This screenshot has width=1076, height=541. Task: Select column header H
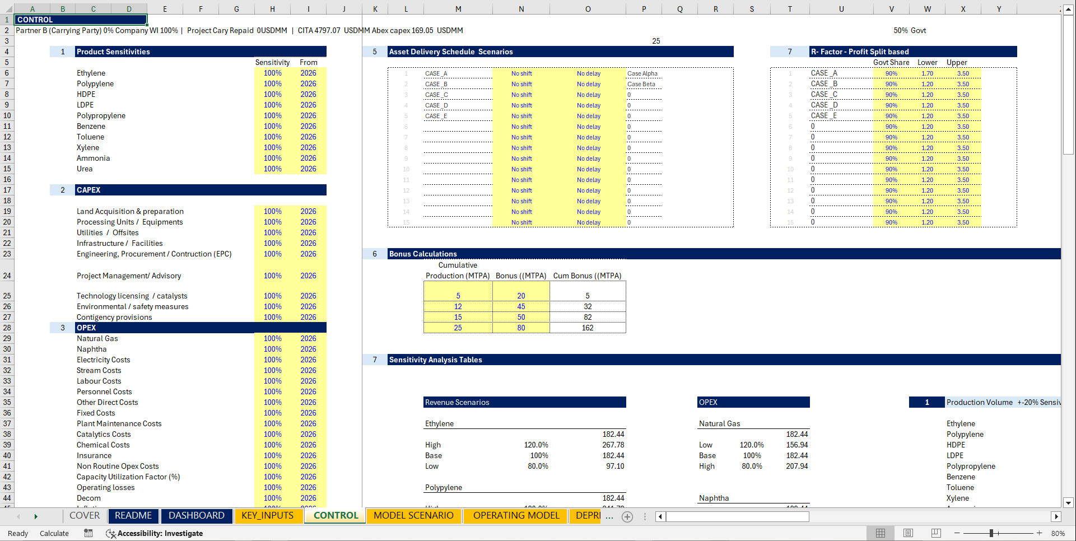click(272, 8)
